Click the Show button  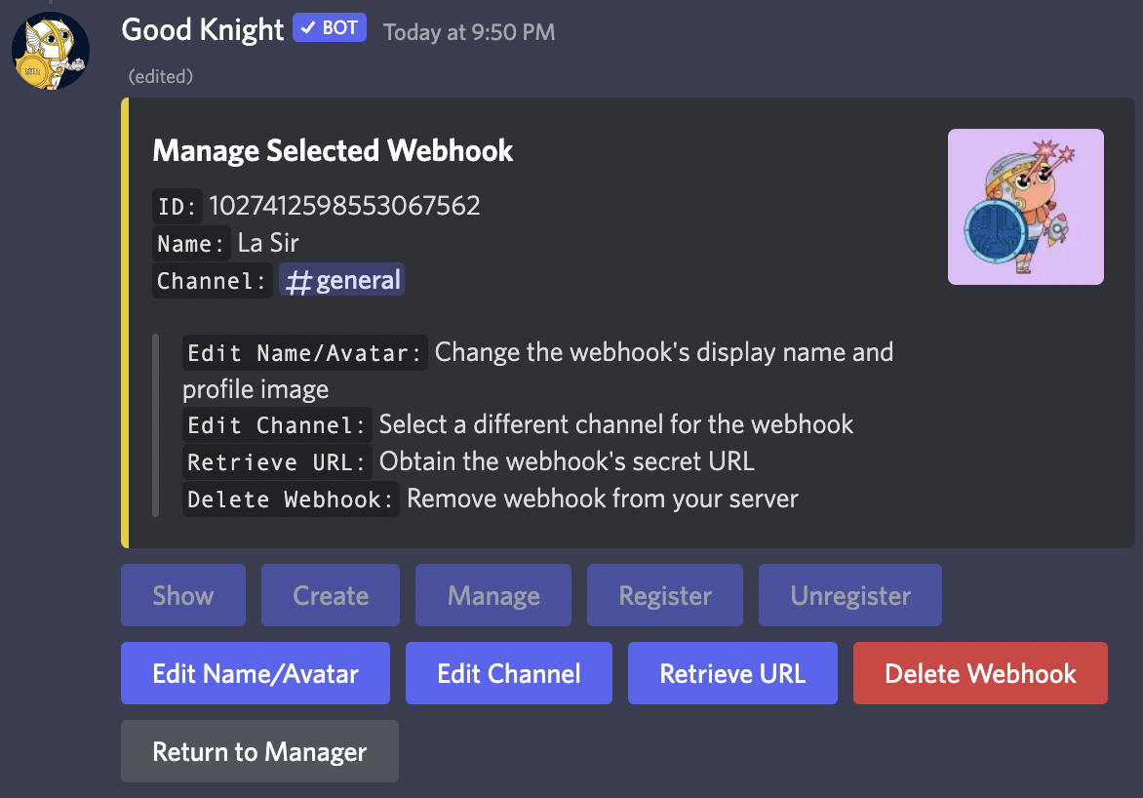click(x=183, y=595)
